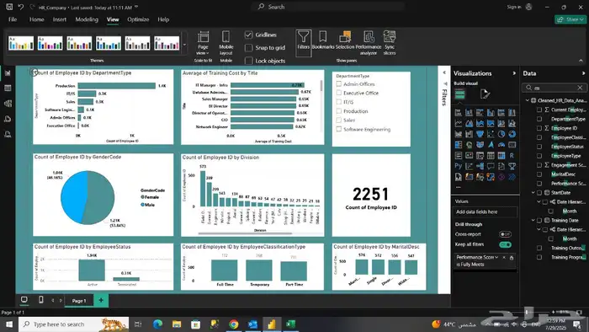The width and height of the screenshot is (589, 332).
Task: Expand the Filters pane chevron
Action: [x=444, y=72]
